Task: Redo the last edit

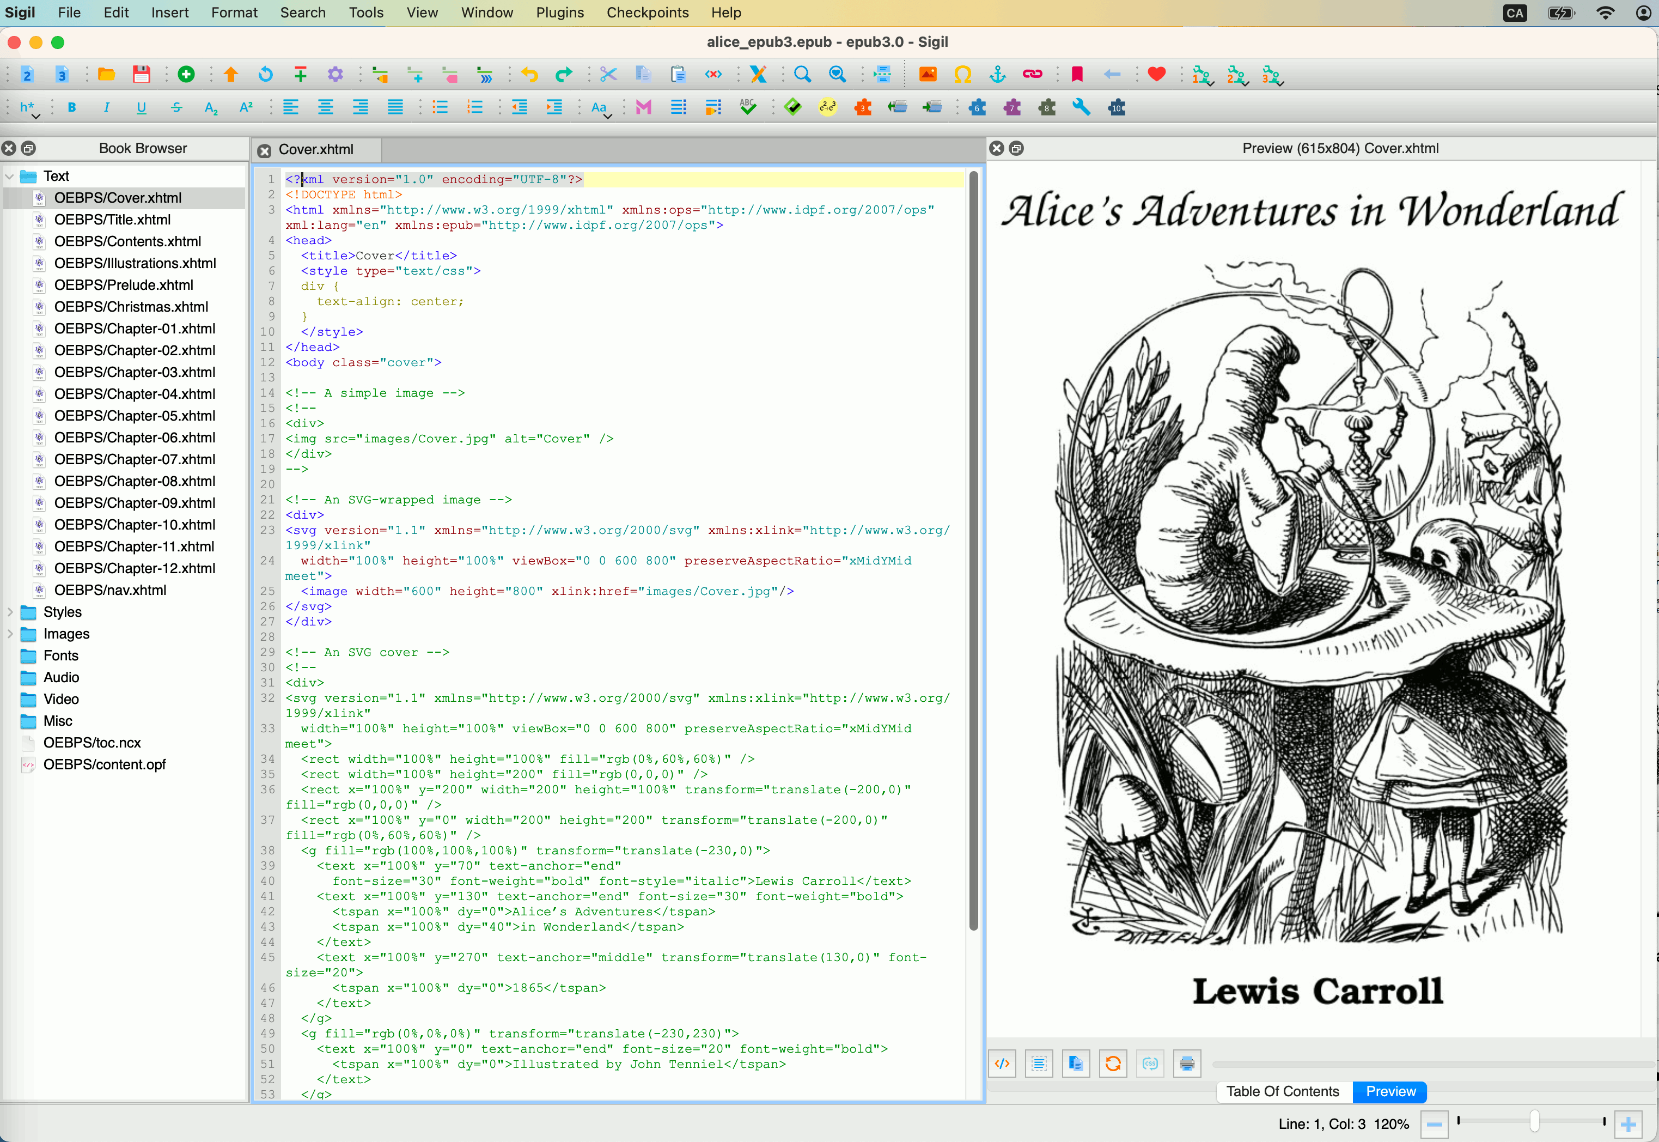Action: coord(564,75)
